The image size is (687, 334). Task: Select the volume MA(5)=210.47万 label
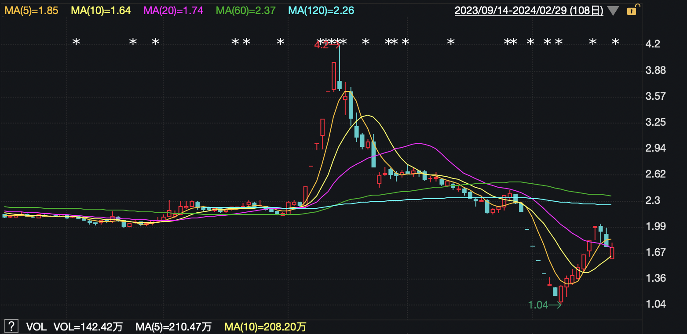(173, 327)
